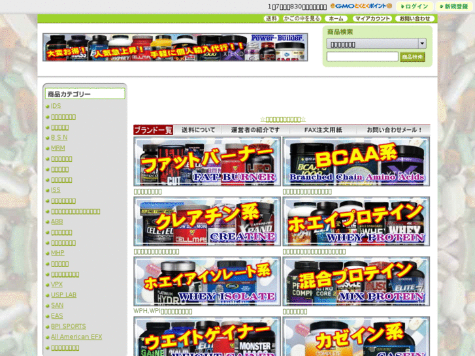
Task: Open かごの中を見る cart link
Action: point(302,18)
